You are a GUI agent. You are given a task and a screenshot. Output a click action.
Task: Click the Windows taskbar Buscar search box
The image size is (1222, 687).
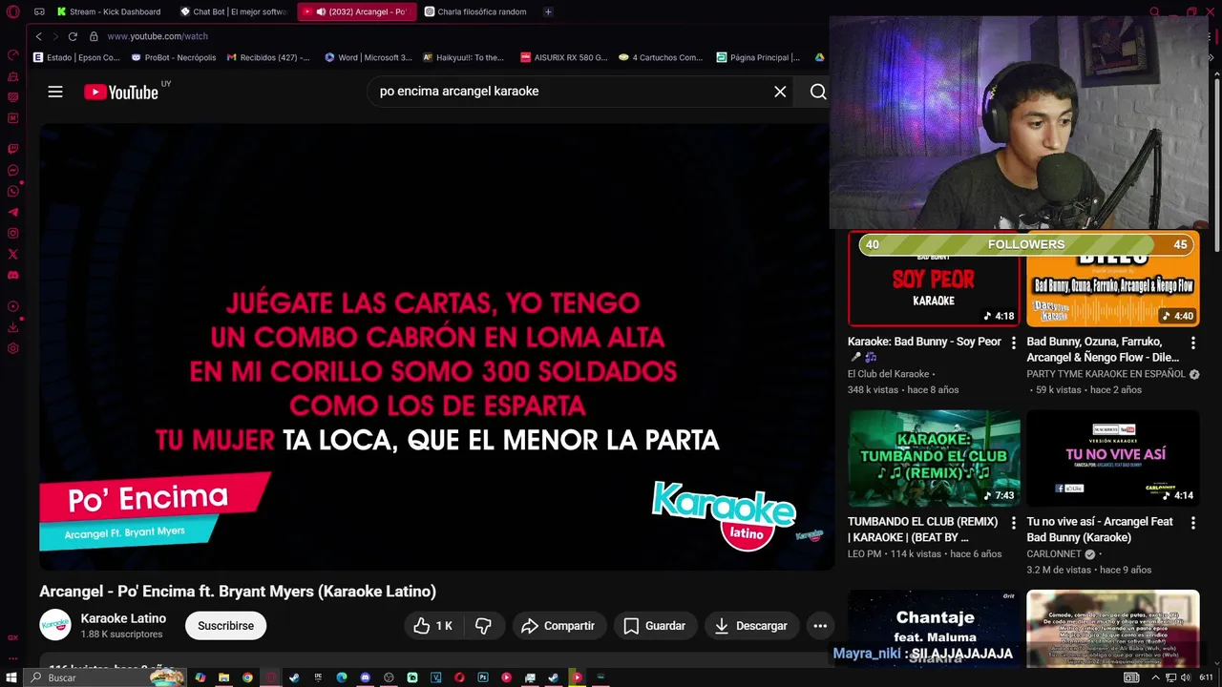[x=105, y=677]
